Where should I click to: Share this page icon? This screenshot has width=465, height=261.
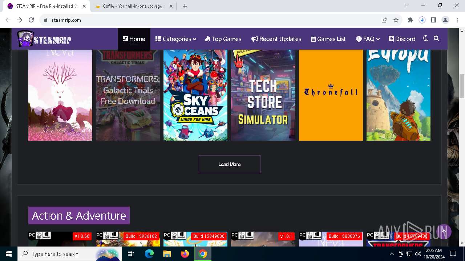[384, 20]
